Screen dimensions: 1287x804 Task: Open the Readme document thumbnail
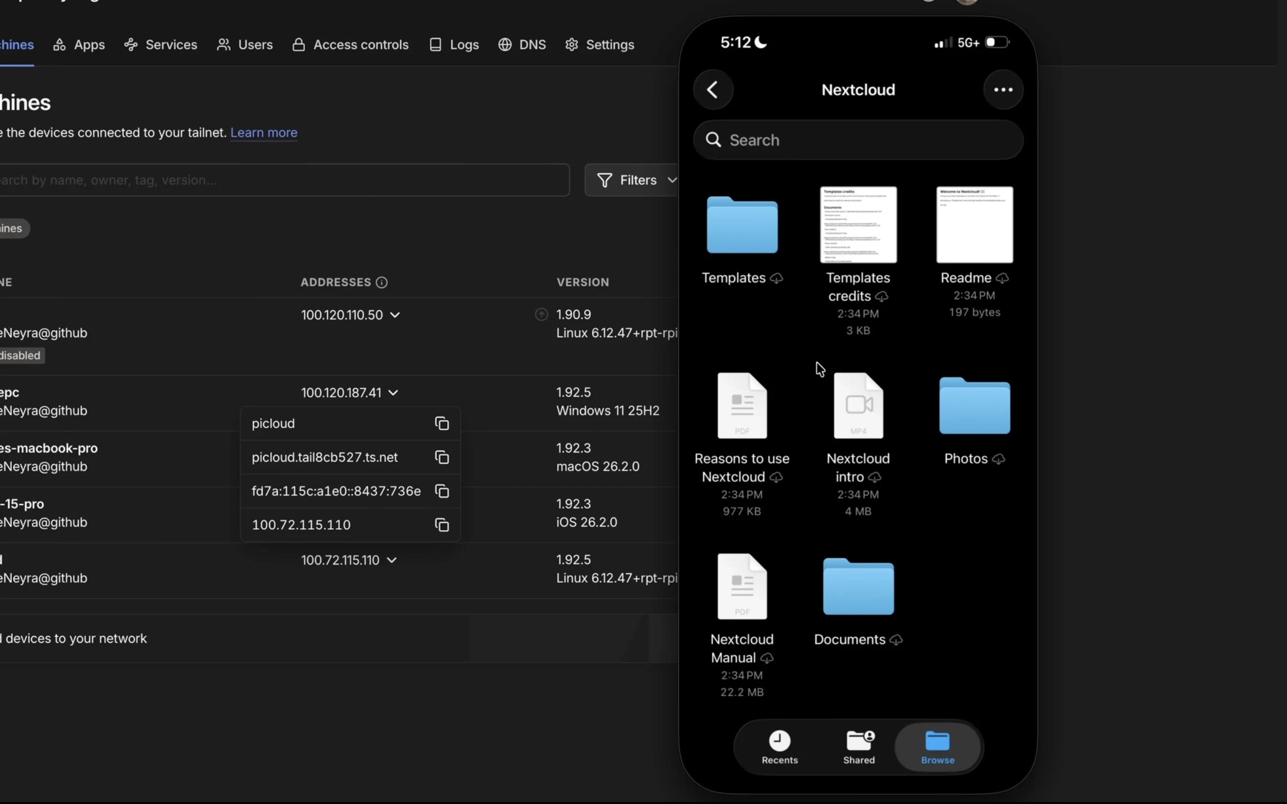point(975,224)
